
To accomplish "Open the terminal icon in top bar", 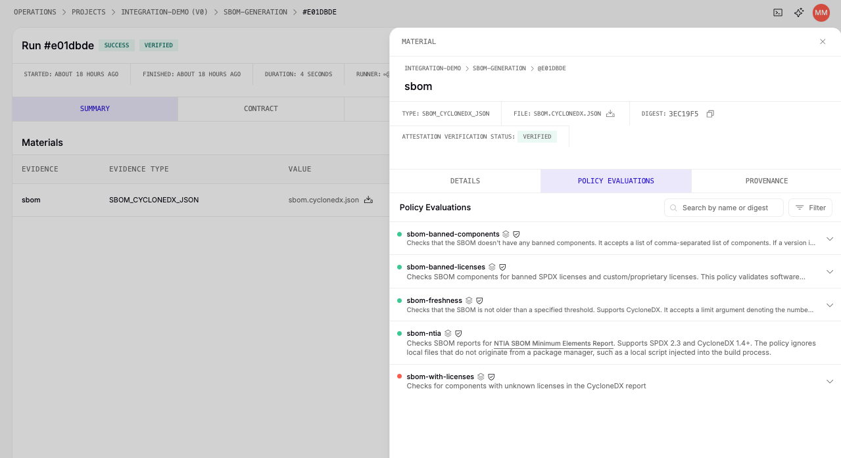I will (x=778, y=12).
